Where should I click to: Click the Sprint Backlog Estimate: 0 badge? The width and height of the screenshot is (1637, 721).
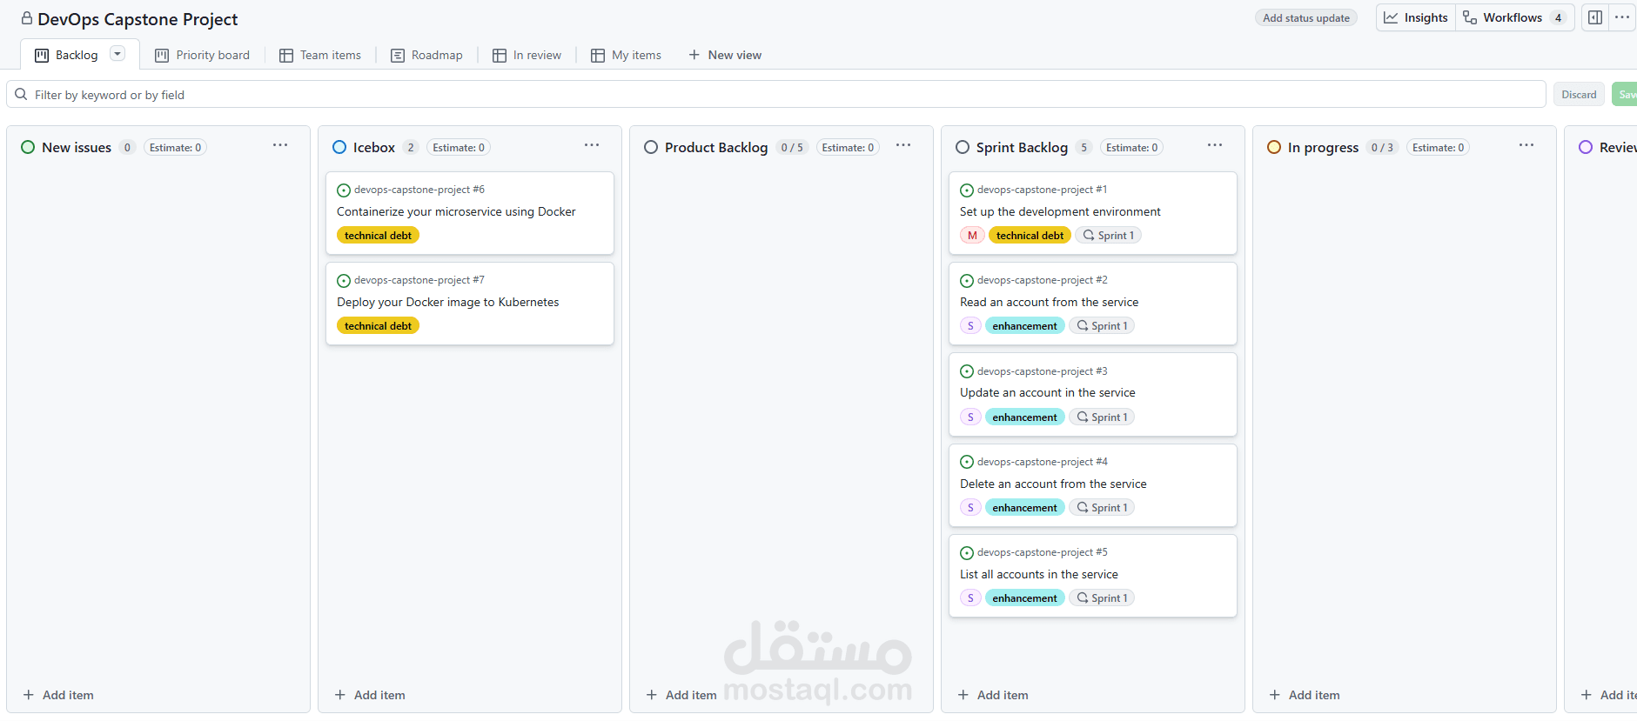[1131, 147]
